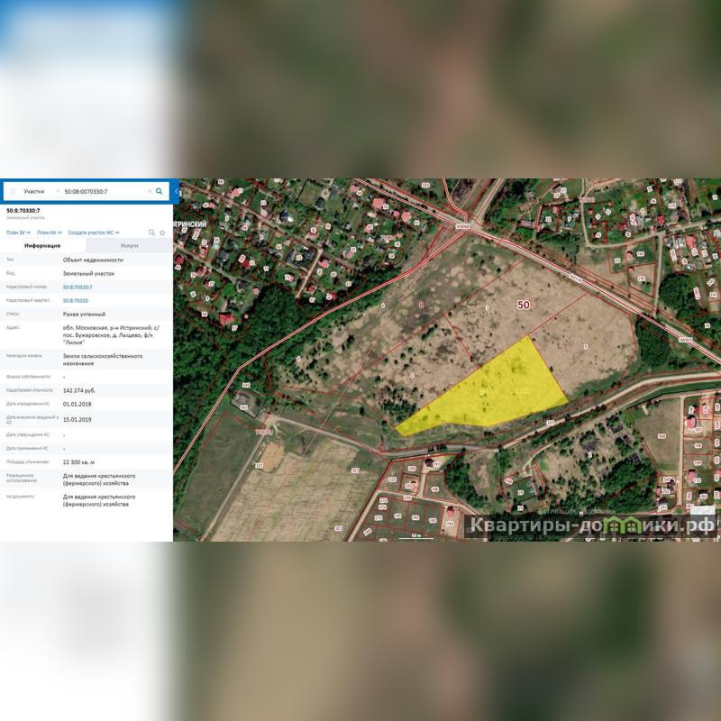Click the cadastral value 142 274 руб.

coord(79,390)
